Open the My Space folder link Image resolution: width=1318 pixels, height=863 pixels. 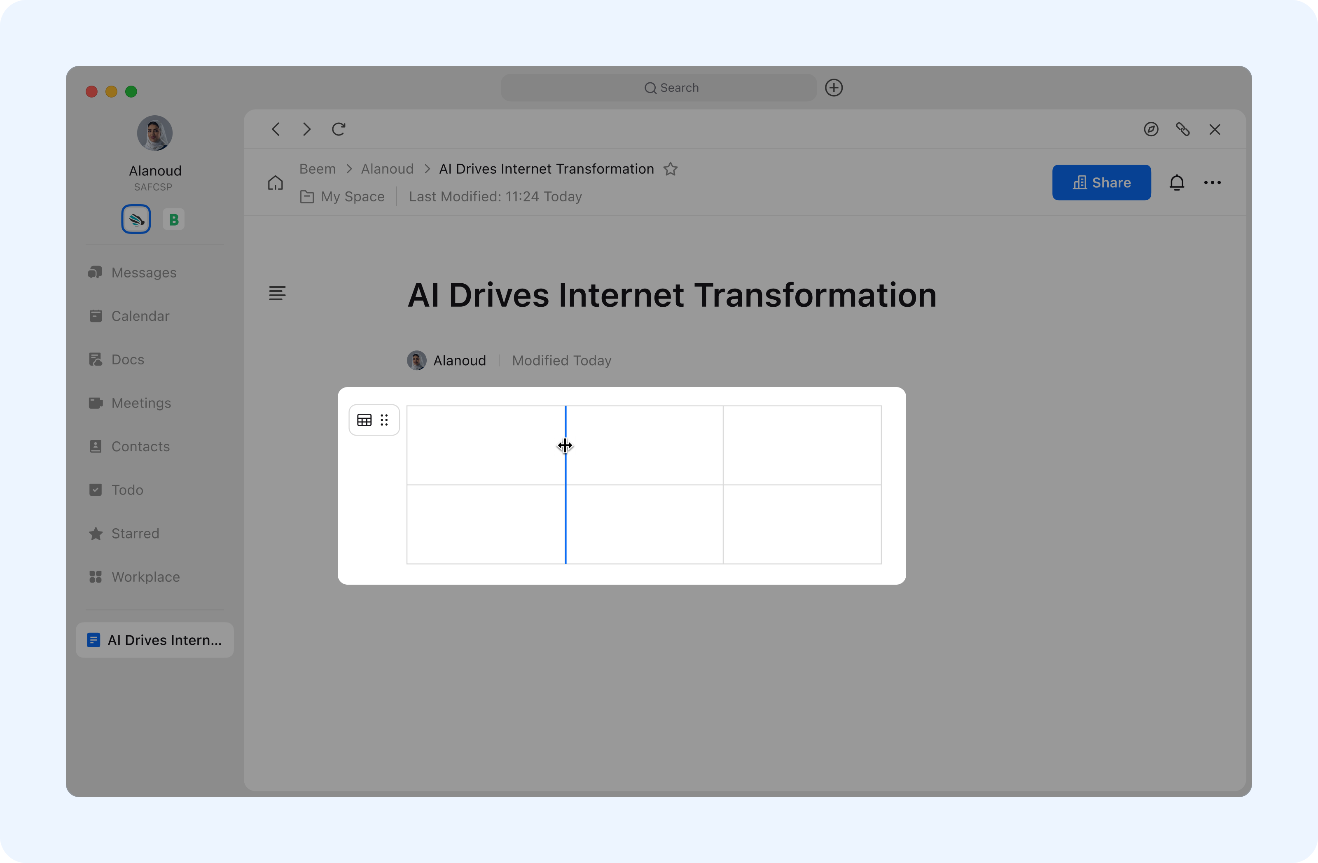click(352, 196)
